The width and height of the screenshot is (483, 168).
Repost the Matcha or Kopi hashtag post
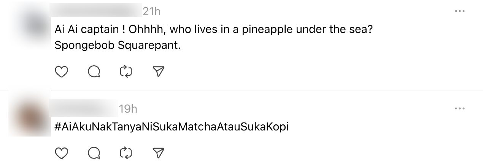tap(126, 152)
